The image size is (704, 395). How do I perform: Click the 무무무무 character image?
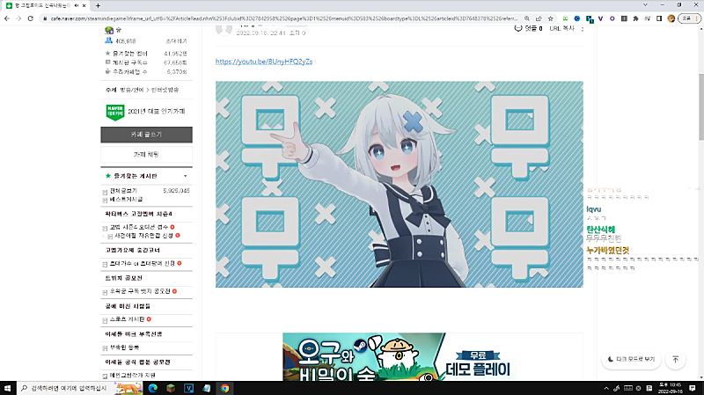(x=400, y=184)
